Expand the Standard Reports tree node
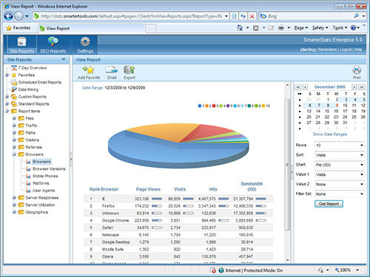This screenshot has height=277, width=370. [x=7, y=104]
